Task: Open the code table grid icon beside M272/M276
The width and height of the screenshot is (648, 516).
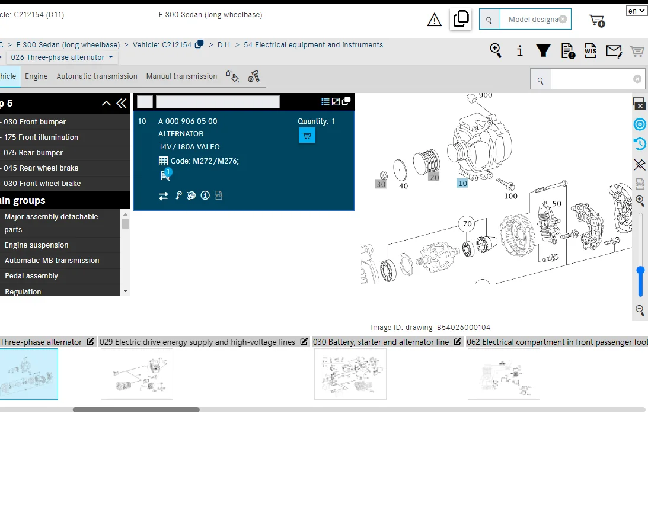Action: tap(163, 161)
